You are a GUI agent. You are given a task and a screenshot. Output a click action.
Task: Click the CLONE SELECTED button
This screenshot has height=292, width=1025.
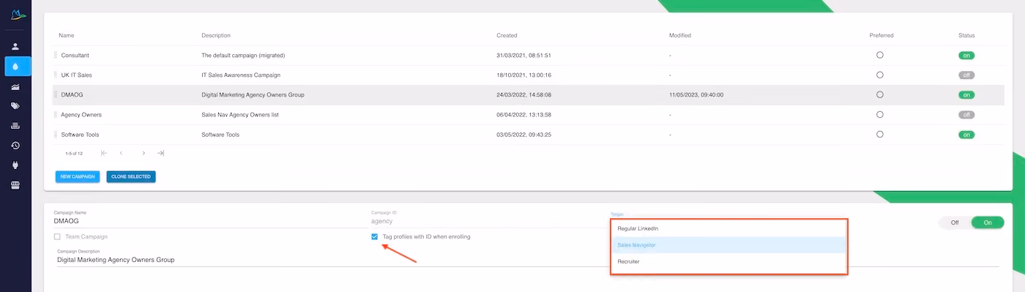click(x=131, y=176)
